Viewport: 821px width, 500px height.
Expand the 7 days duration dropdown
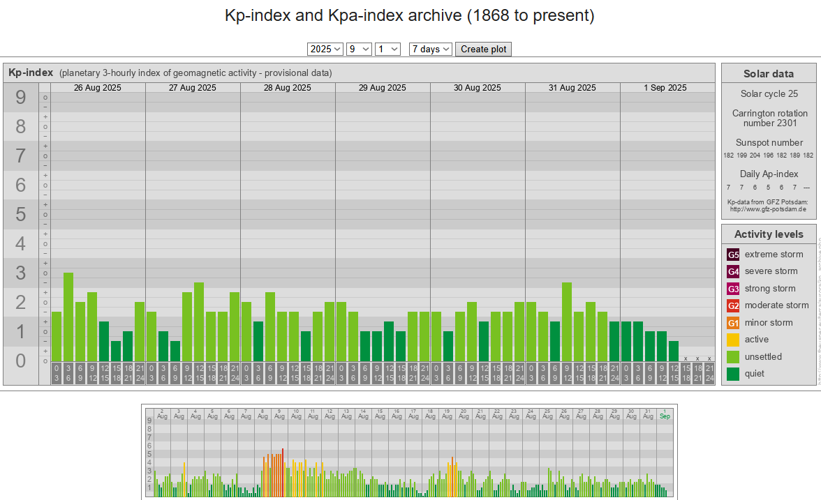click(430, 49)
